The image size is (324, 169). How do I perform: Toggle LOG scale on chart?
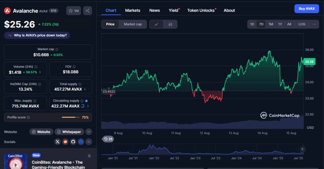pos(302,24)
